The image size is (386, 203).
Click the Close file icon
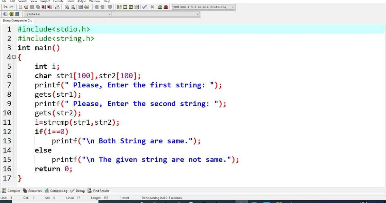click(43, 7)
